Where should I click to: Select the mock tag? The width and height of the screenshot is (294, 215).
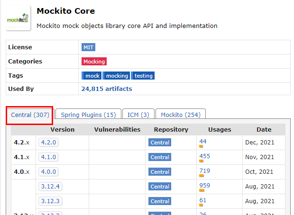pos(92,76)
